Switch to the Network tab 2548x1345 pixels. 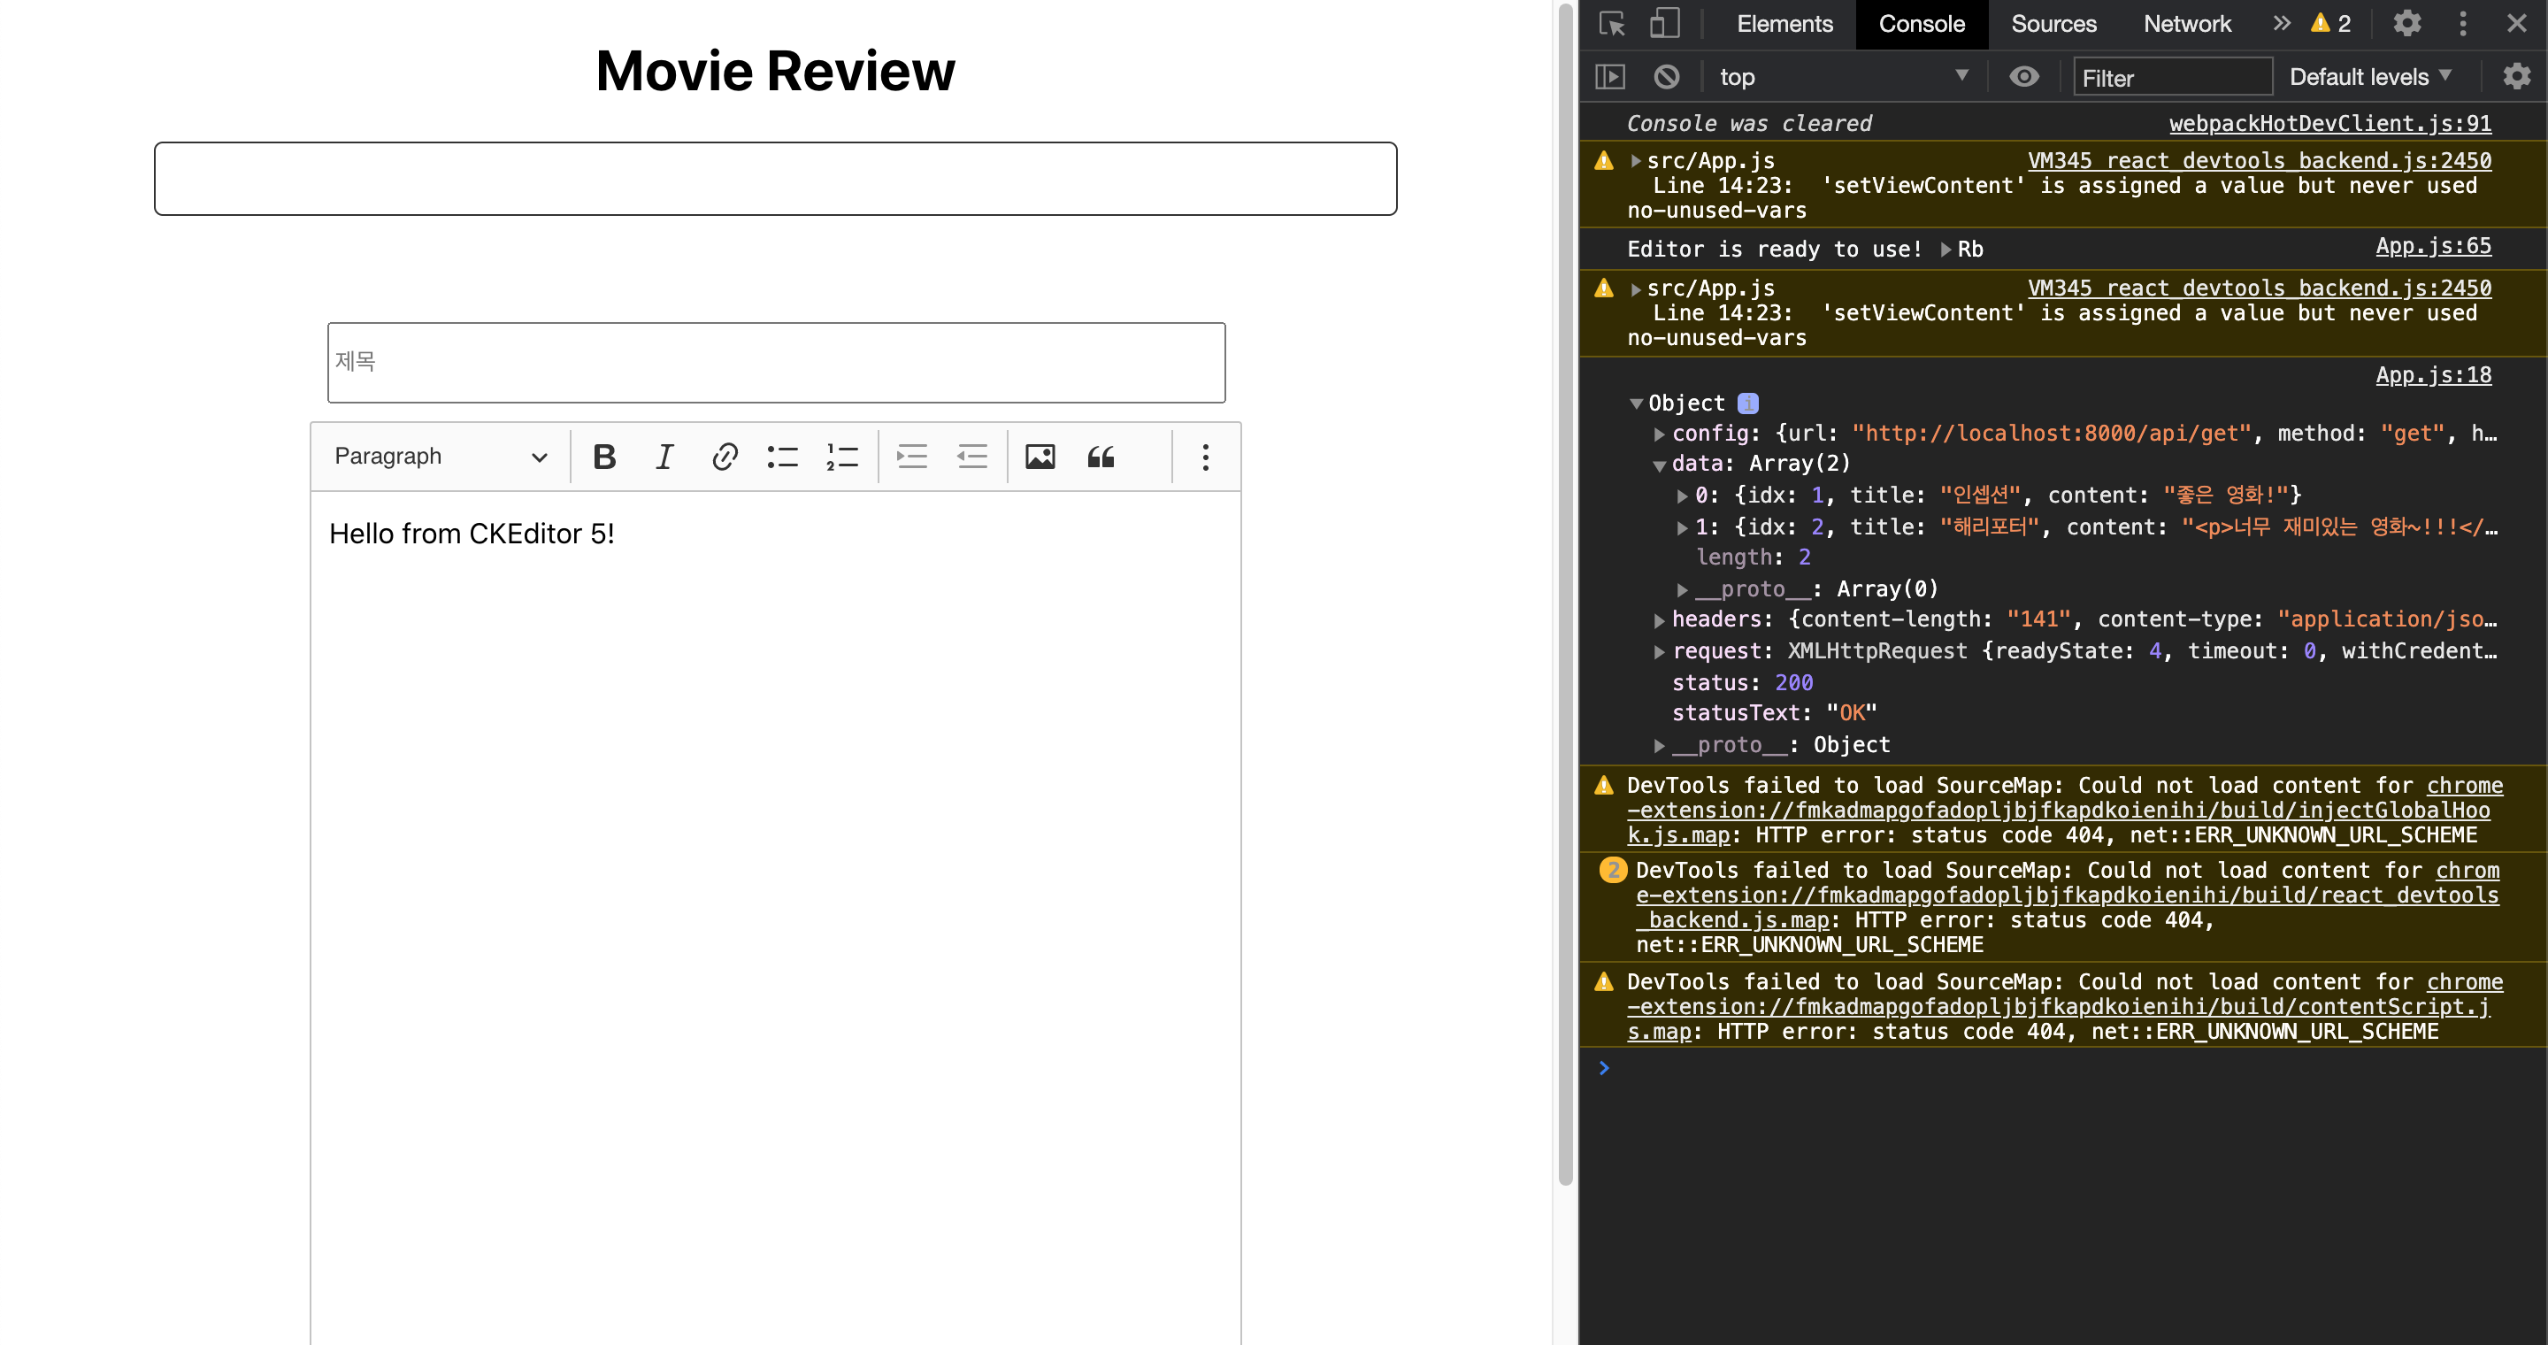pyautogui.click(x=2186, y=24)
